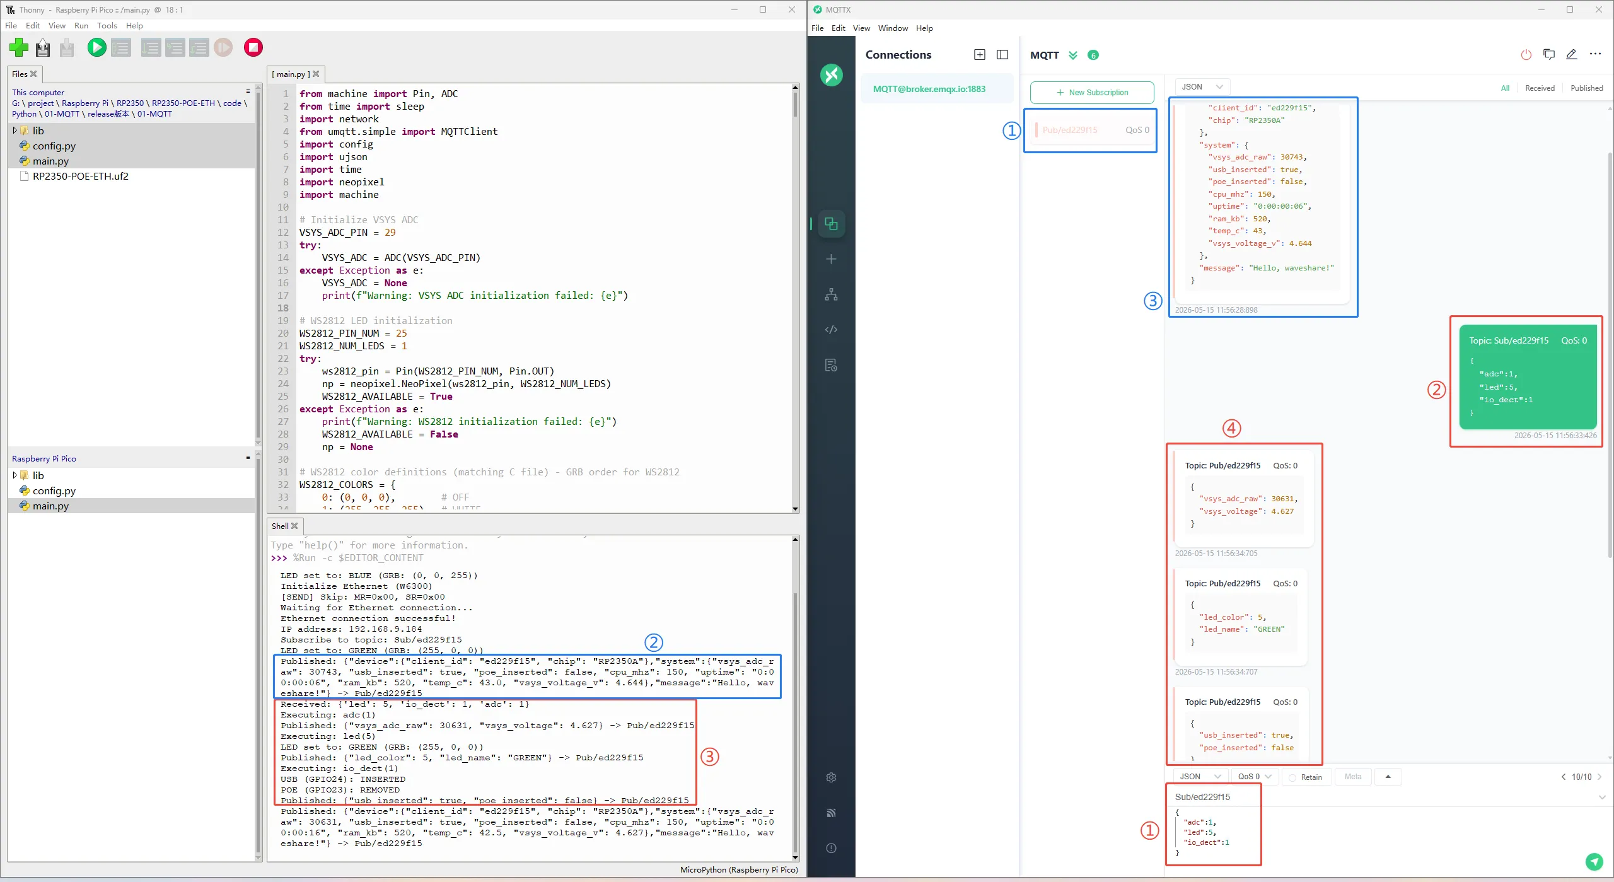Create a new file with green plus icon
The height and width of the screenshot is (882, 1614).
tap(19, 47)
